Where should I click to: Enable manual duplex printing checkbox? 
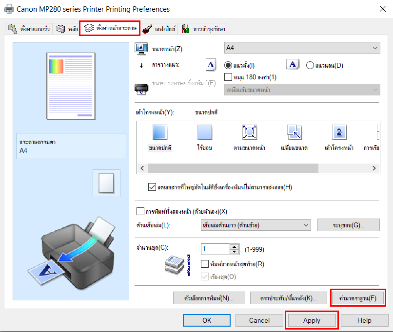pos(140,211)
